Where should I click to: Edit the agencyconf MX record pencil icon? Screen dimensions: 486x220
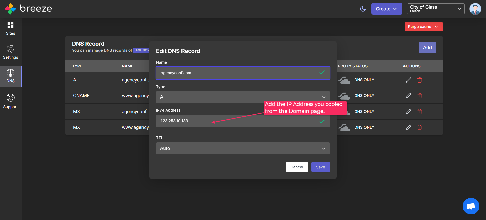[x=408, y=112]
